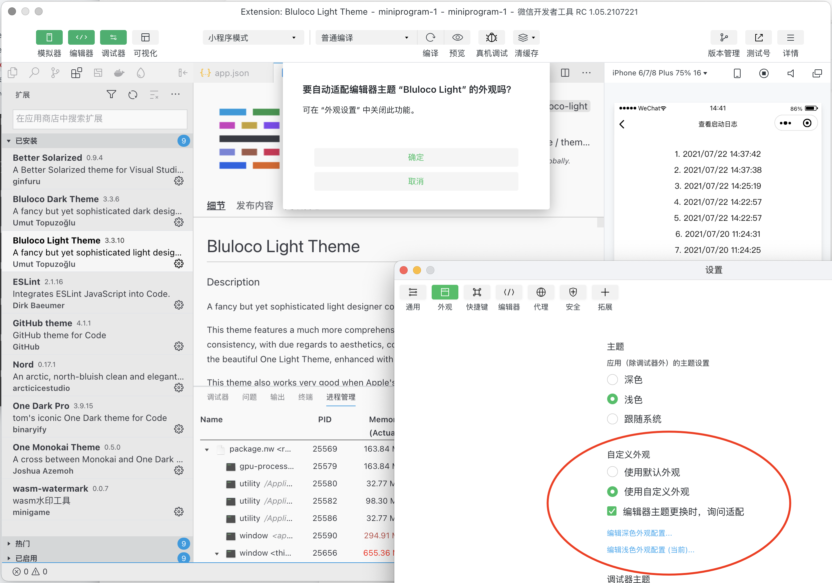Open 编辑深色外观配置 link

click(639, 533)
